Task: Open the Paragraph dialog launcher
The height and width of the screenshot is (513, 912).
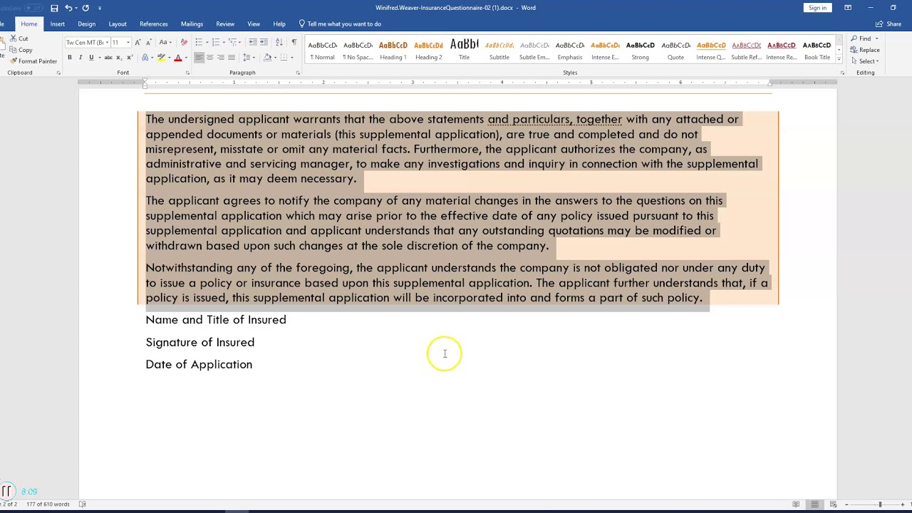Action: 298,73
